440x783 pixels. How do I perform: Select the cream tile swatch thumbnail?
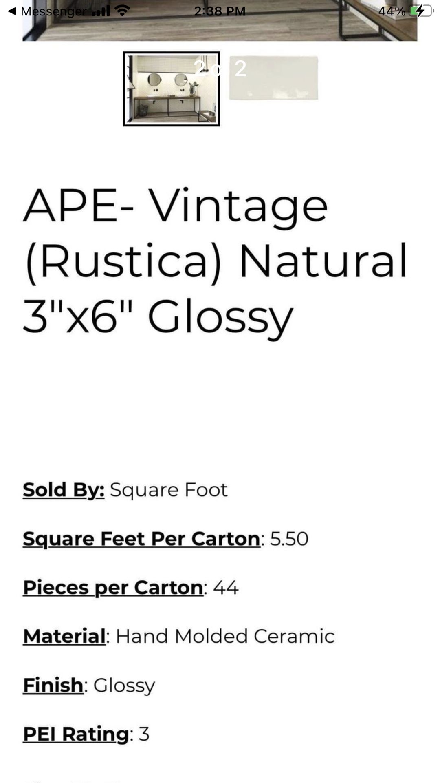[274, 78]
